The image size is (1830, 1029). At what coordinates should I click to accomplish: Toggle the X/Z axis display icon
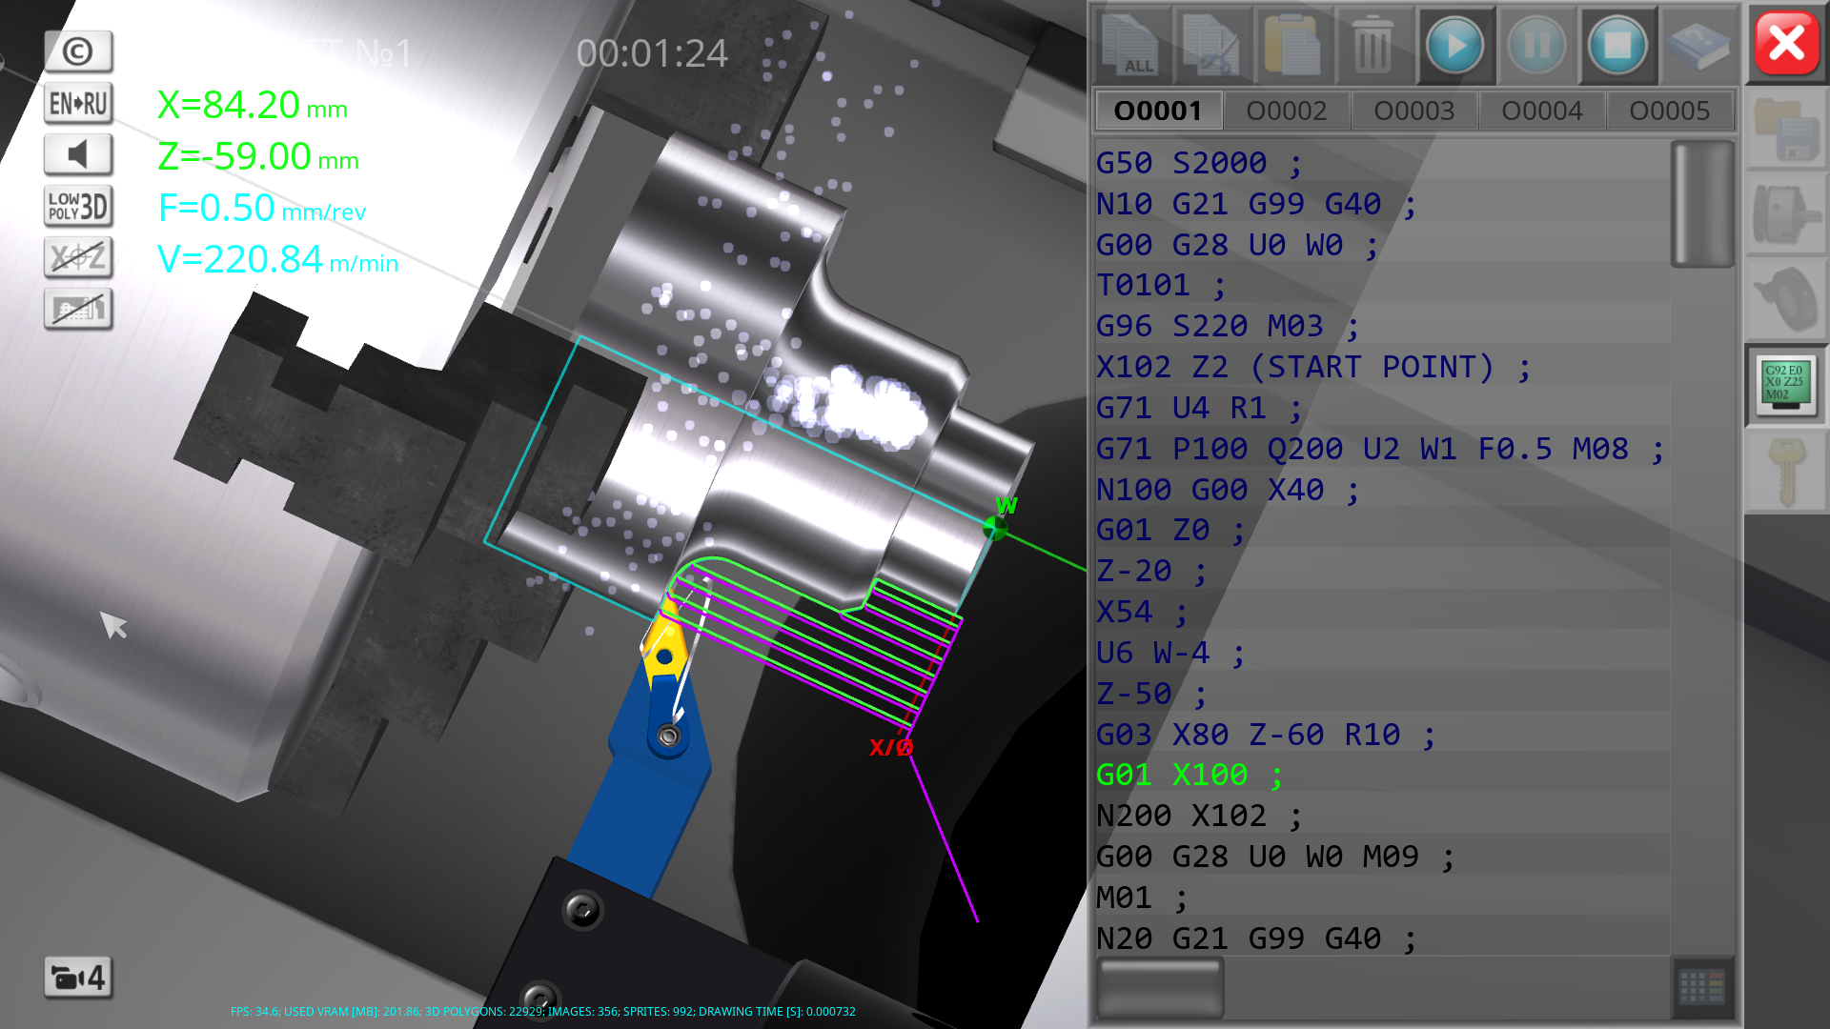point(78,257)
